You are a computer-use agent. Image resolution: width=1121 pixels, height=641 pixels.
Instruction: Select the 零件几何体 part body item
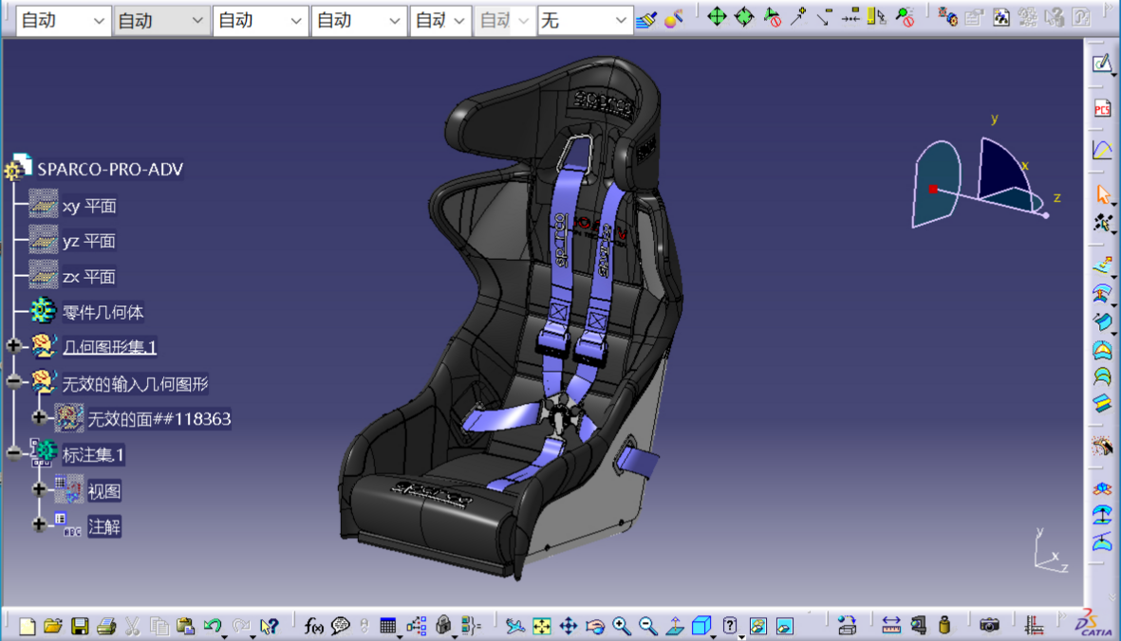click(103, 312)
